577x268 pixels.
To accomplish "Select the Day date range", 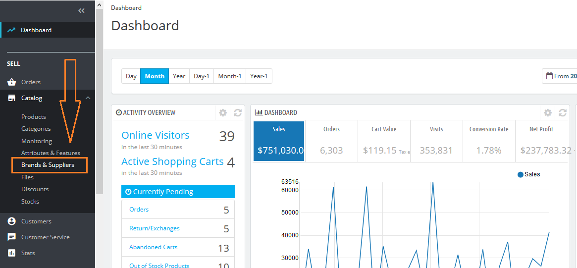I will pyautogui.click(x=131, y=76).
